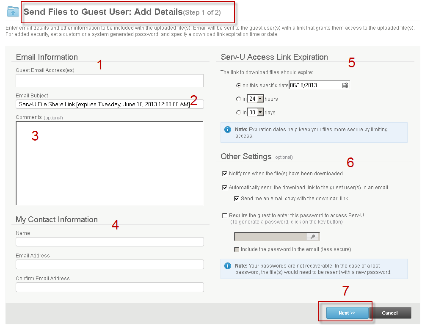
Task: Click the Cancel button
Action: [x=391, y=313]
